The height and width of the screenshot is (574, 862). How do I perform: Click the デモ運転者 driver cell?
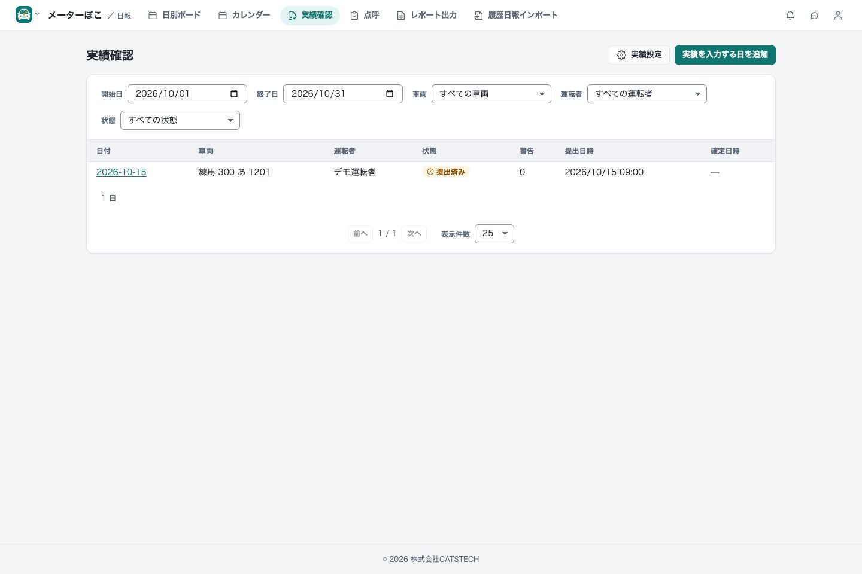click(354, 172)
